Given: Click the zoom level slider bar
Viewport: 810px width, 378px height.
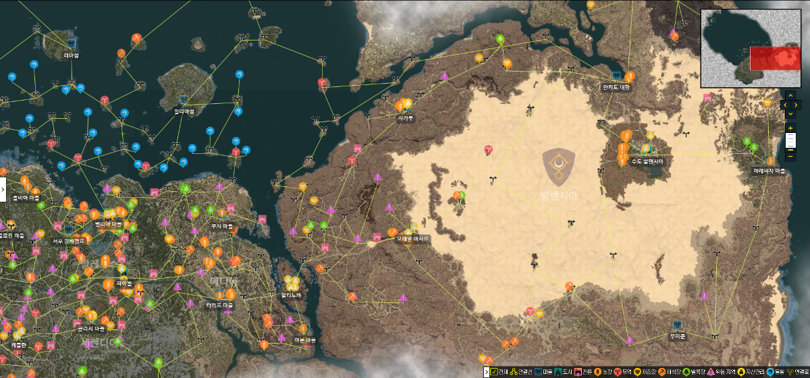Looking at the screenshot, I should coord(790,140).
